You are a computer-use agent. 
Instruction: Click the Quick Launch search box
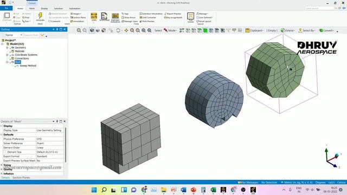(319, 8)
